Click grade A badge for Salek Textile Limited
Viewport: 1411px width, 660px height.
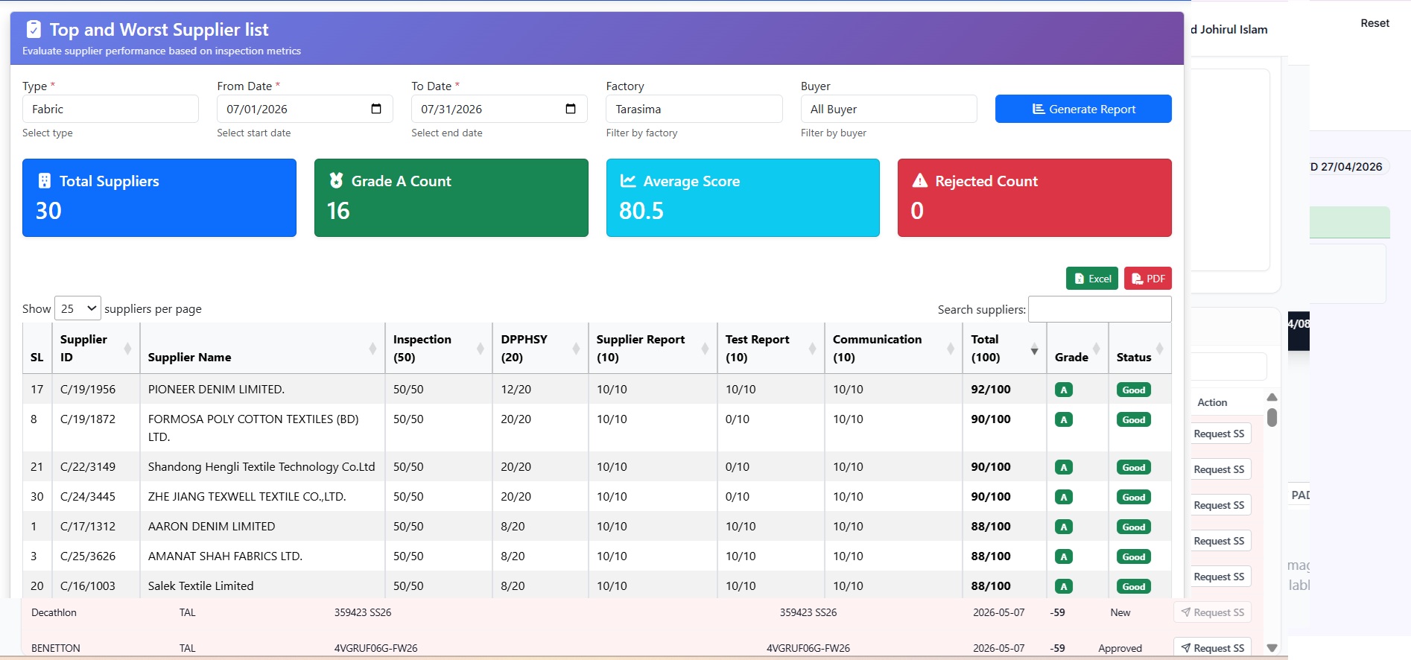coord(1064,586)
